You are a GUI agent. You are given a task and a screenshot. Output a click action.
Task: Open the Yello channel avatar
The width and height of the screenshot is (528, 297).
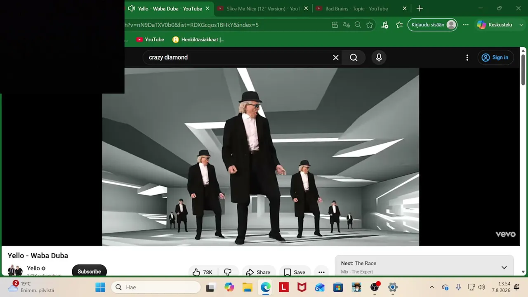[x=15, y=271]
